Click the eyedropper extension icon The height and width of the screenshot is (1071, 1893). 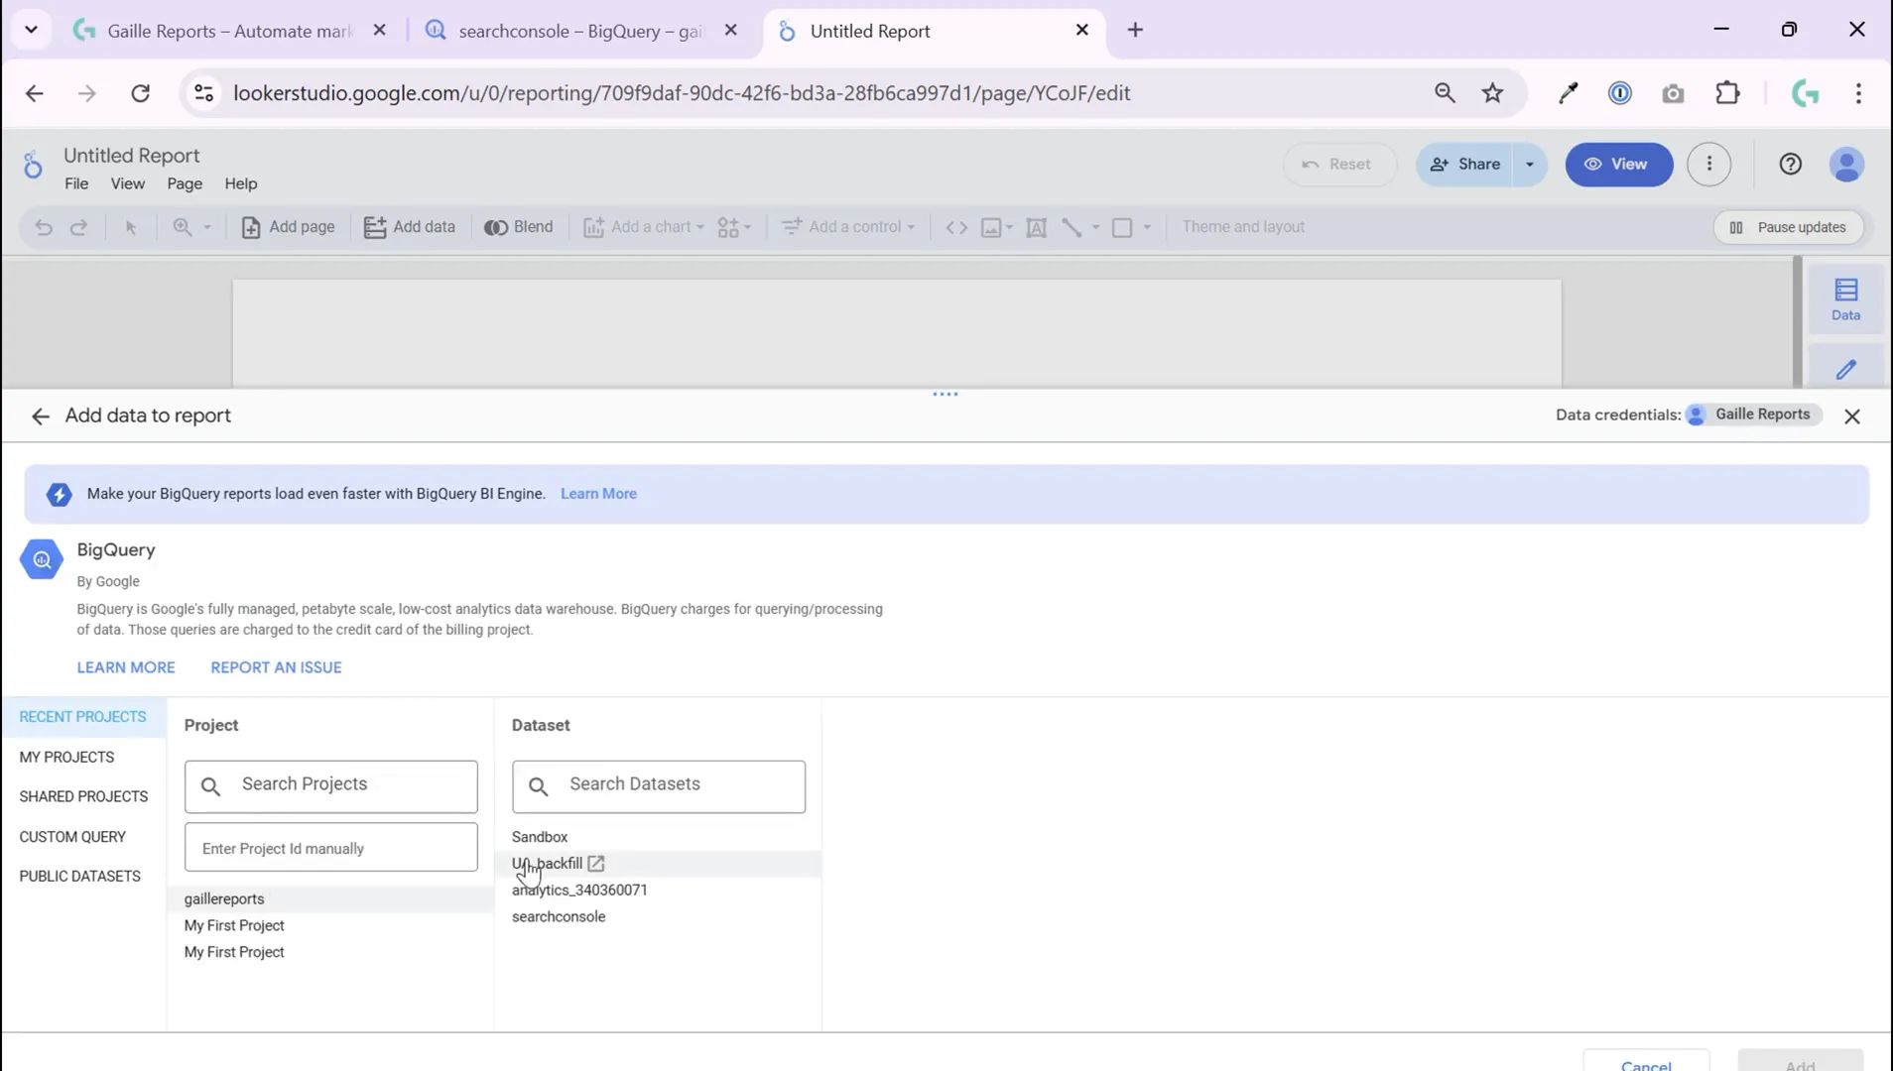(x=1568, y=93)
